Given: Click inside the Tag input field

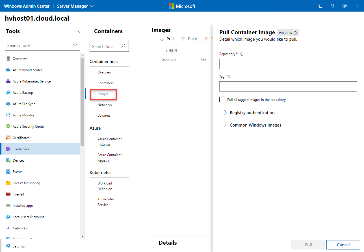Looking at the screenshot, I should (288, 86).
